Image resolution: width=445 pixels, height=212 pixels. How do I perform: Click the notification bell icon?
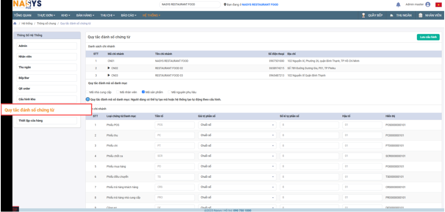[x=398, y=5]
